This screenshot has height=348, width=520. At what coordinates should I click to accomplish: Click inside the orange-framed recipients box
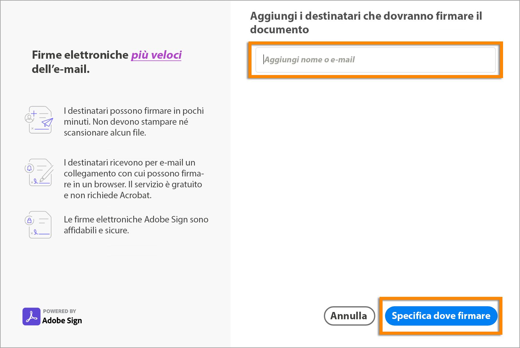[x=375, y=60]
